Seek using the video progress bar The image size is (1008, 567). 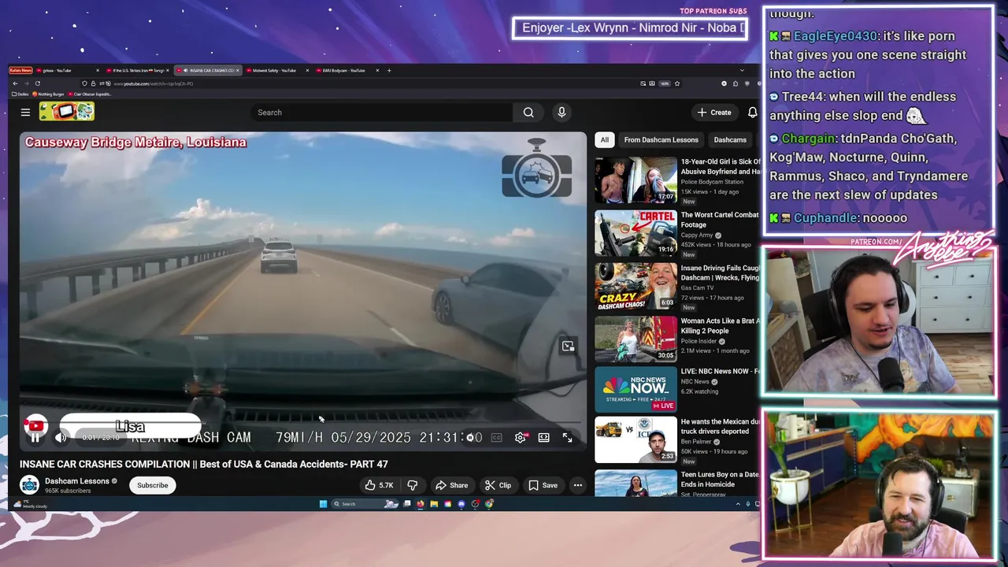(303, 424)
